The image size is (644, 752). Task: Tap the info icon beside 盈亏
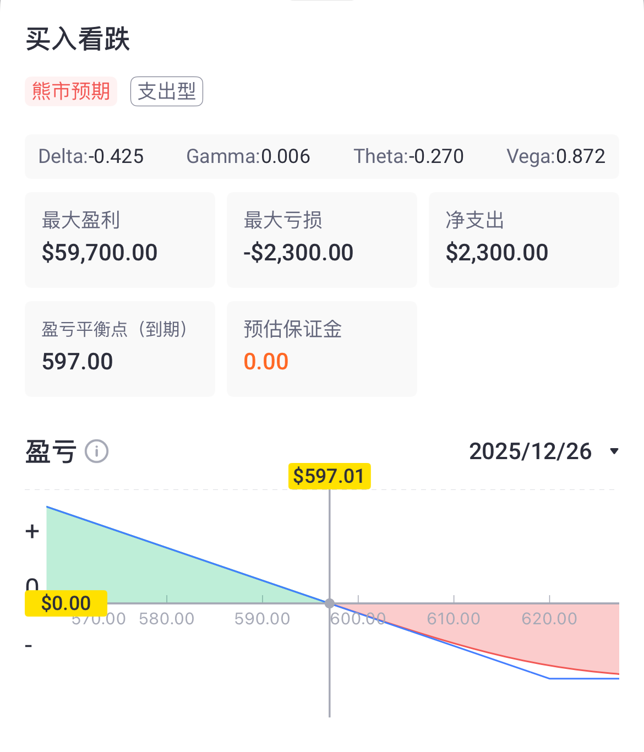tap(96, 451)
